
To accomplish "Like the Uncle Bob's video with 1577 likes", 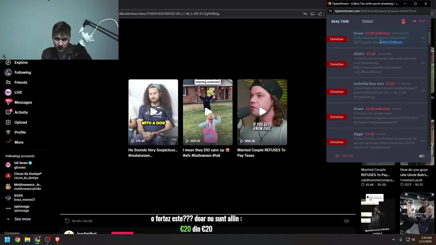I will (402, 184).
